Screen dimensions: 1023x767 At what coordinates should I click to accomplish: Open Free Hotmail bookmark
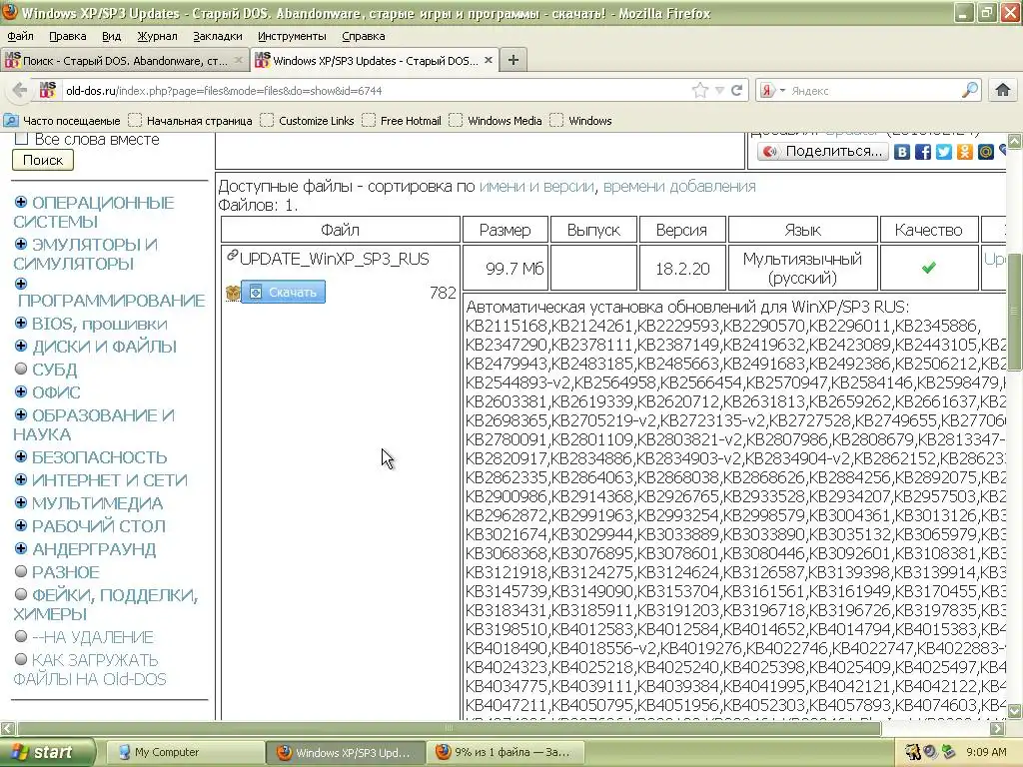pos(402,121)
